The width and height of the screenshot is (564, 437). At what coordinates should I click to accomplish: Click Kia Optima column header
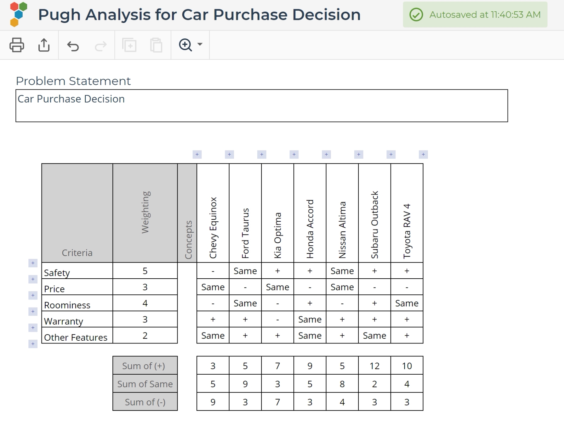278,213
